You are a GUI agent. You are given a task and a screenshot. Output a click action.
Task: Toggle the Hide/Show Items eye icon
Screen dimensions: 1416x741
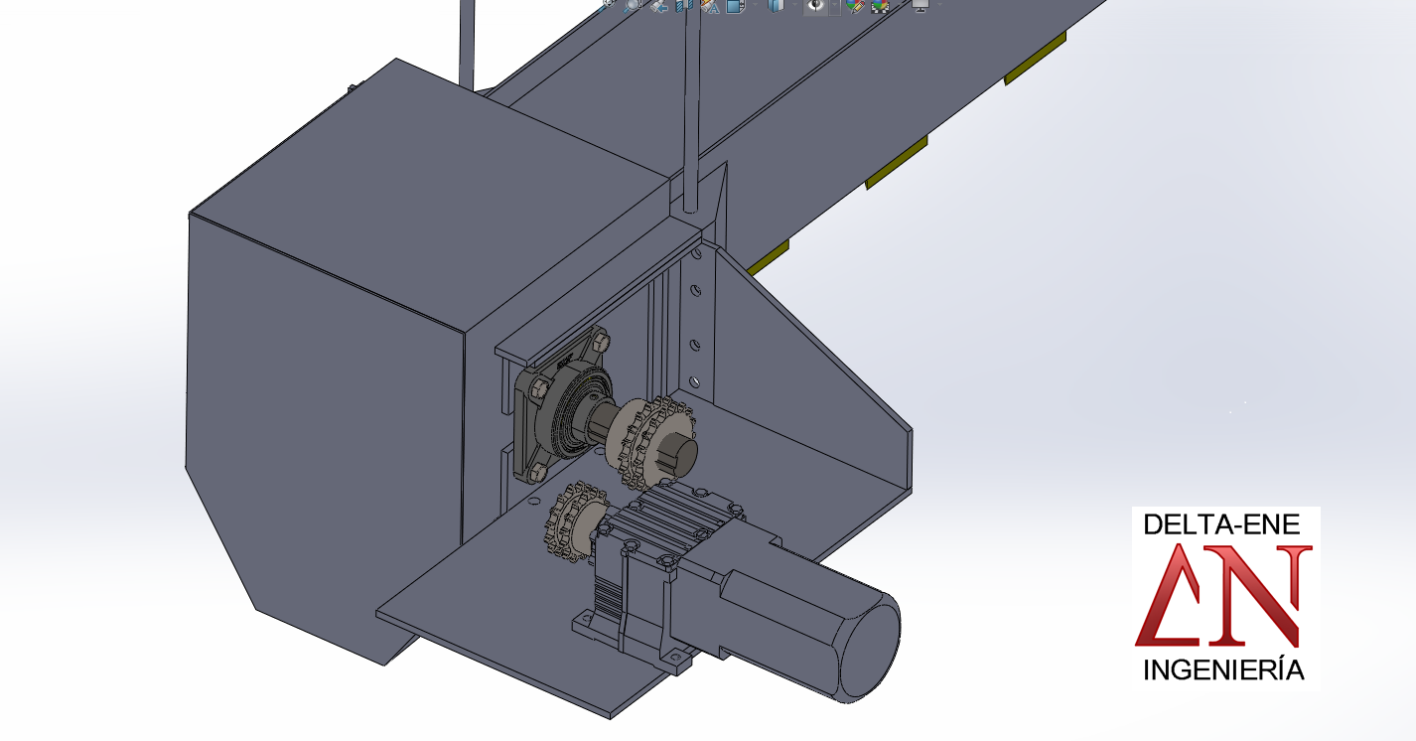tap(815, 5)
